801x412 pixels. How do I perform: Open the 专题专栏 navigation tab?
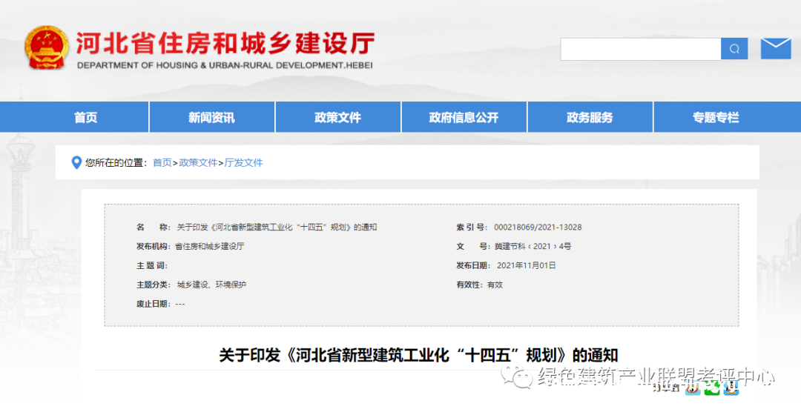[x=716, y=118]
